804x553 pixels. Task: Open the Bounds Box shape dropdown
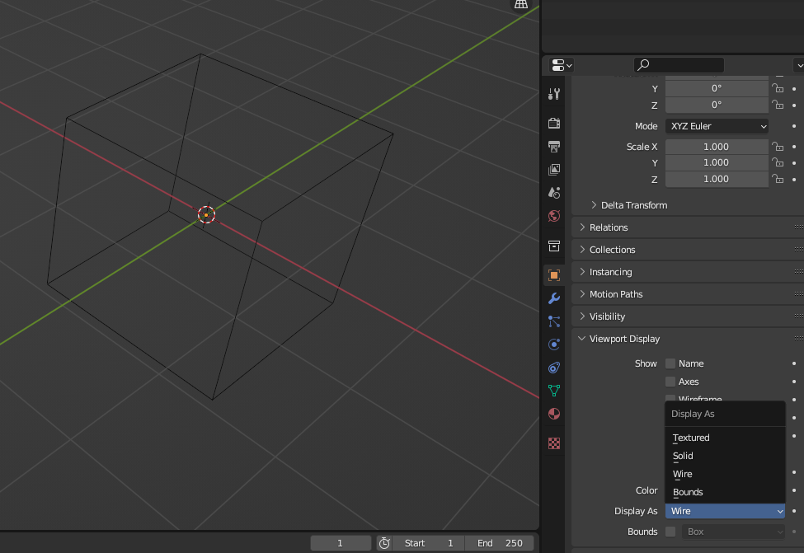click(x=733, y=532)
